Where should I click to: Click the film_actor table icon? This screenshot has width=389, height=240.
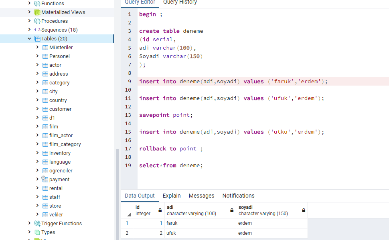[x=45, y=135]
